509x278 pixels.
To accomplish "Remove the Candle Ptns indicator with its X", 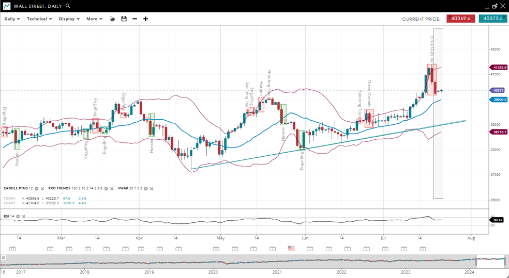I will click(42, 189).
